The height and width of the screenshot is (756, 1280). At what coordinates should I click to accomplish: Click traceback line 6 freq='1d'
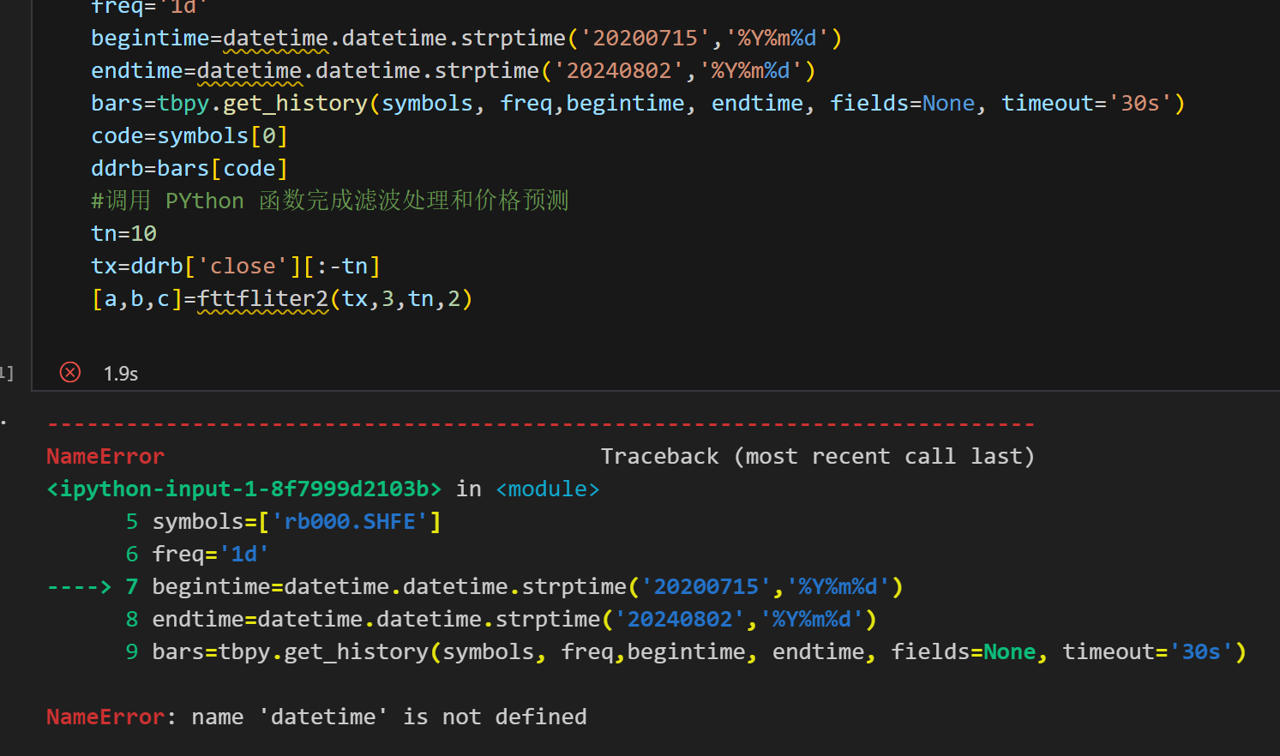197,555
